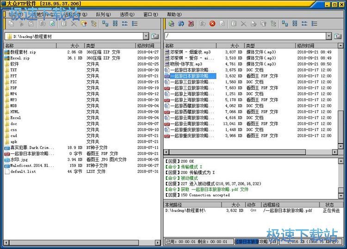Create new folder in remote pane
347x249 pixels.
coord(263,24)
